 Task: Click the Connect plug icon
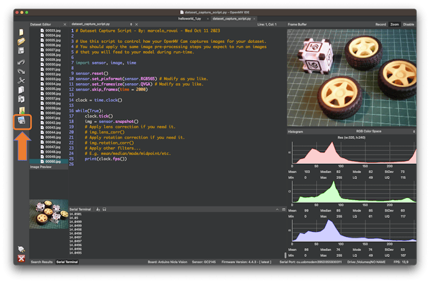[x=21, y=249]
